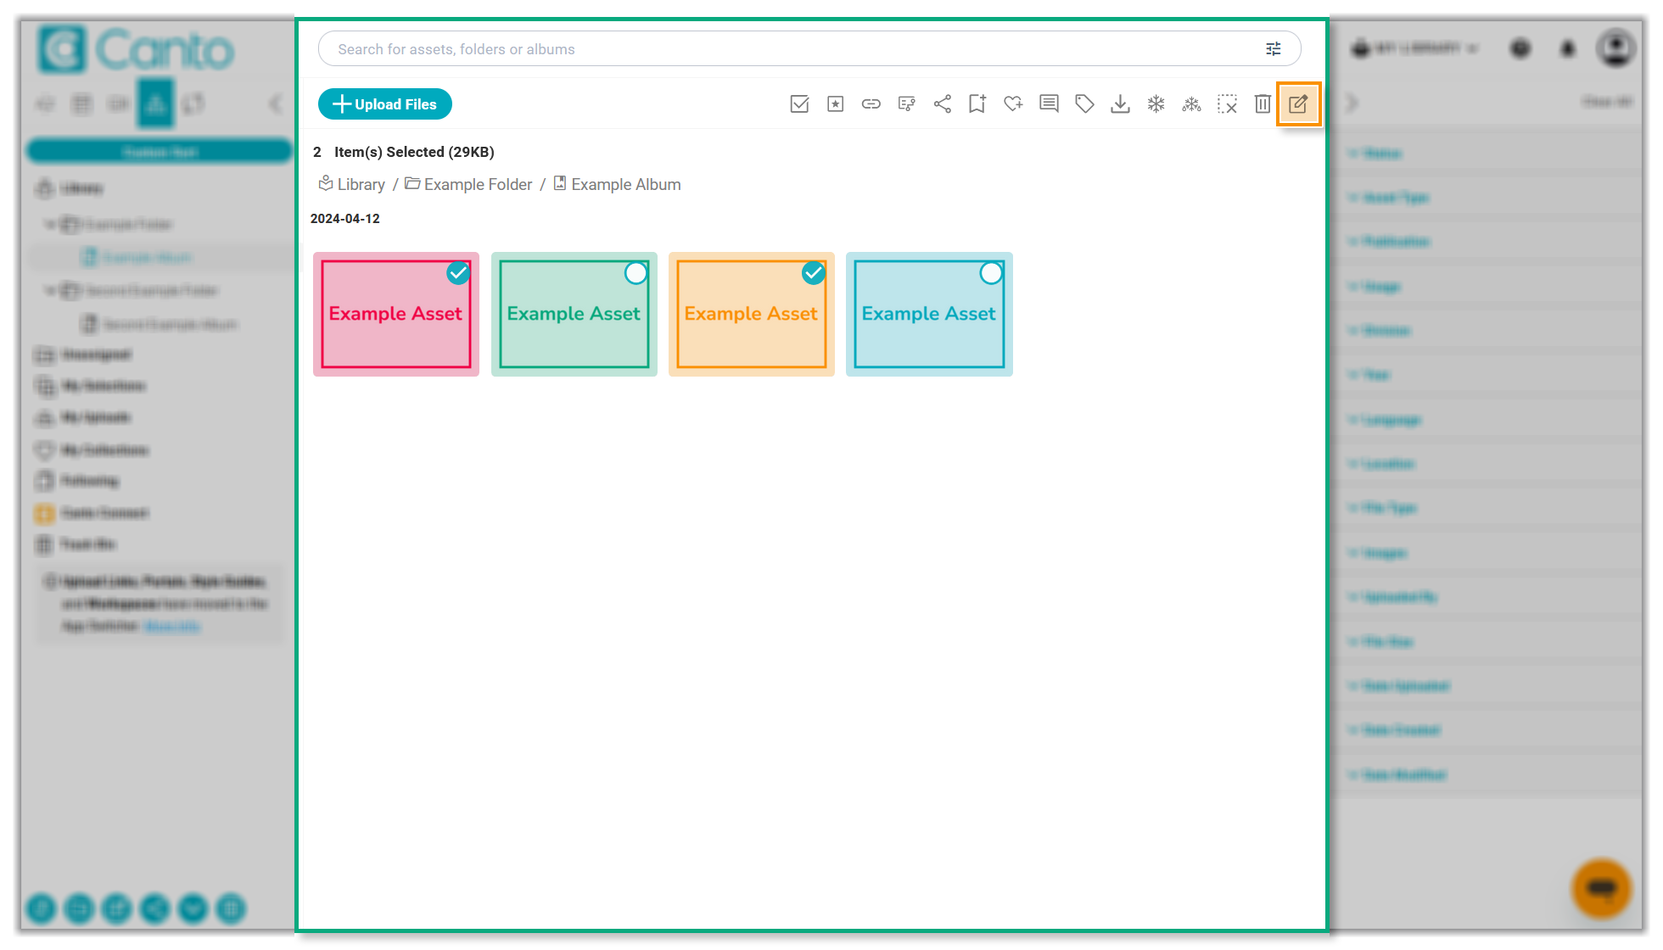
Task: Select the blue Example Asset circle
Action: point(991,273)
